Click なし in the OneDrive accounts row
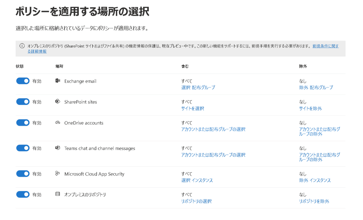The width and height of the screenshot is (363, 220). coord(303,123)
